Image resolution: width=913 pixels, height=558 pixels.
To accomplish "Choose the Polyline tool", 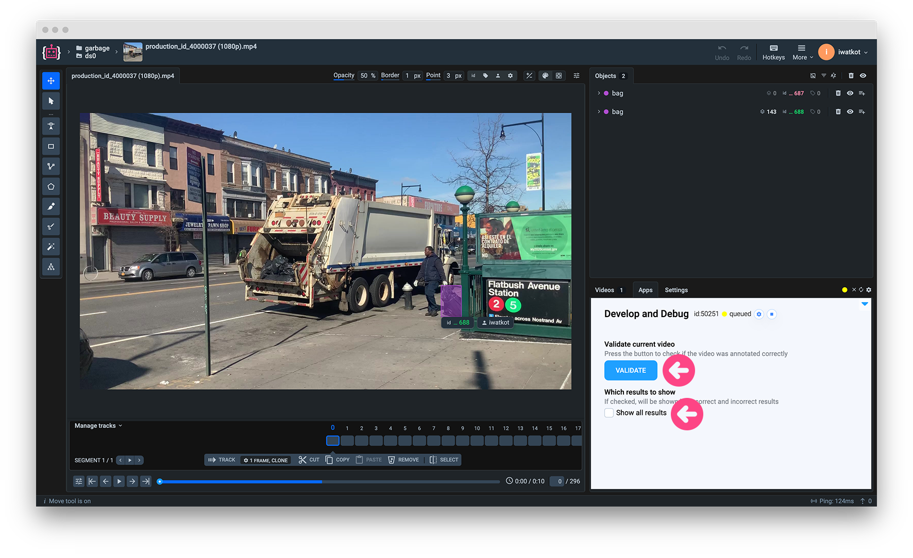I will tap(51, 166).
